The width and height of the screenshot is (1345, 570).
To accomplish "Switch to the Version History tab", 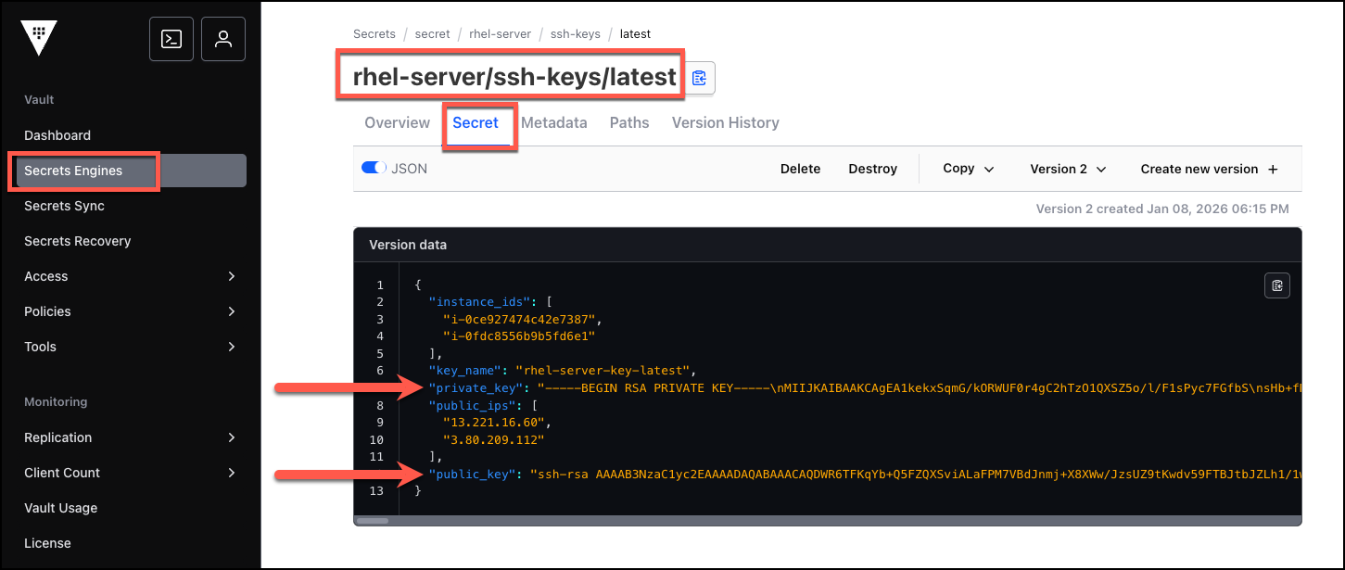I will pos(726,122).
